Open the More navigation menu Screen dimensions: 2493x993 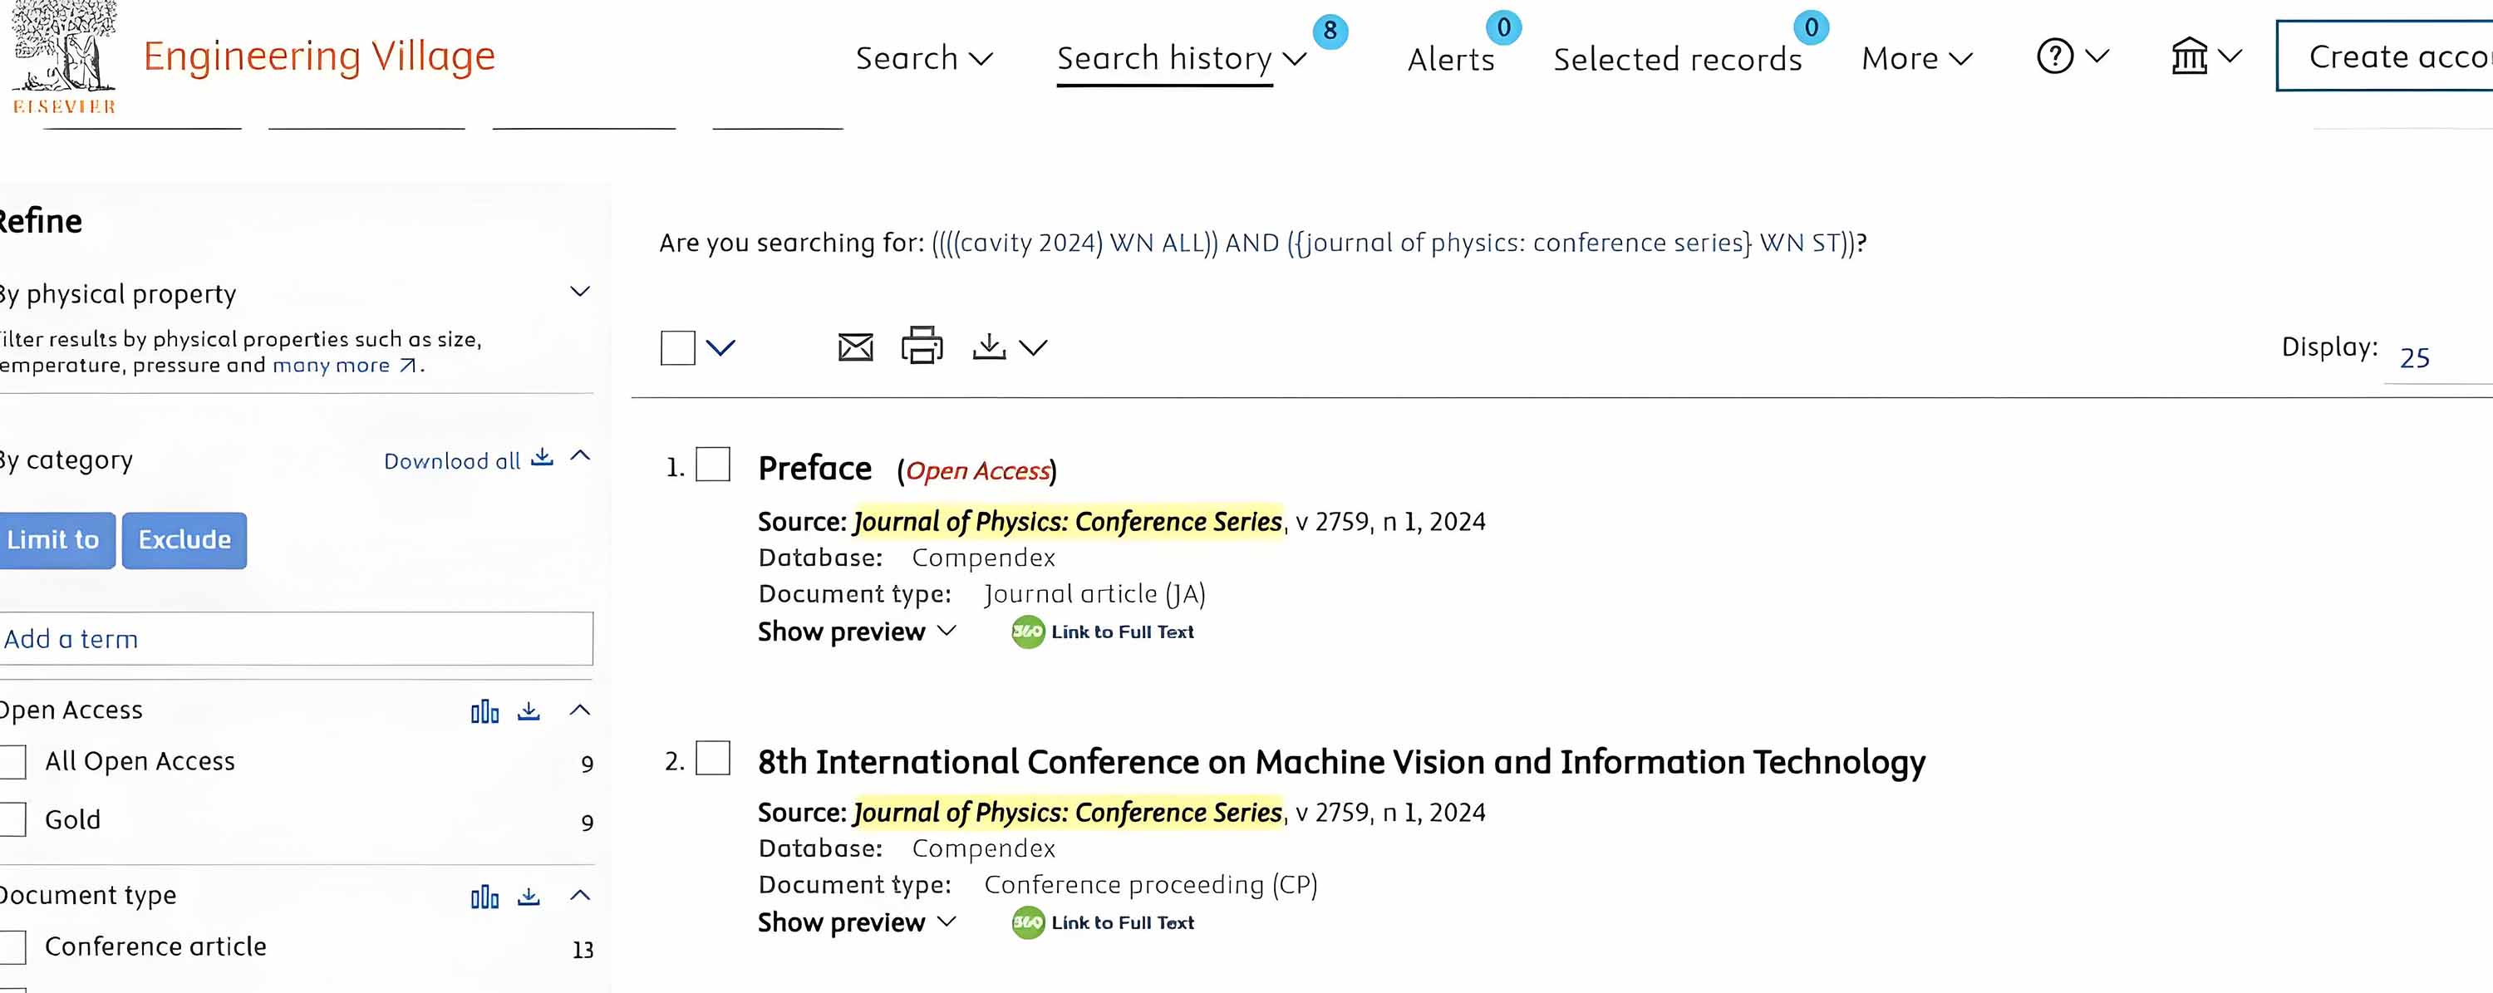click(1915, 59)
